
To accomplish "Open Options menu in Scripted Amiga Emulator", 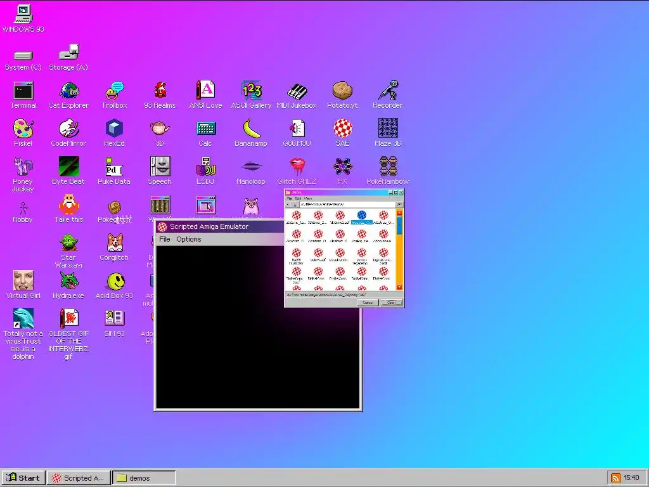I will click(x=189, y=239).
